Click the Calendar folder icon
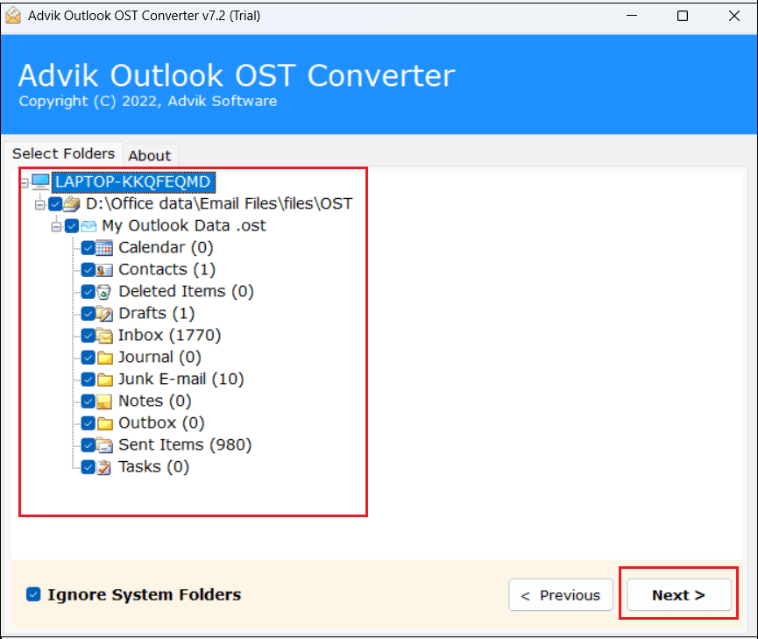 click(x=104, y=248)
